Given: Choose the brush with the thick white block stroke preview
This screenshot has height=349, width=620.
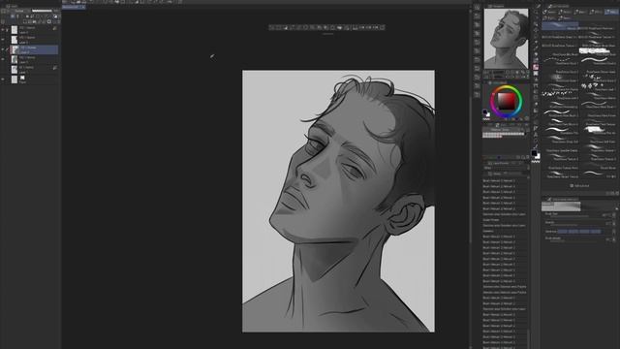Looking at the screenshot, I should (x=598, y=50).
